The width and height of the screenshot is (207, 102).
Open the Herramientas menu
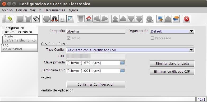point(55,10)
